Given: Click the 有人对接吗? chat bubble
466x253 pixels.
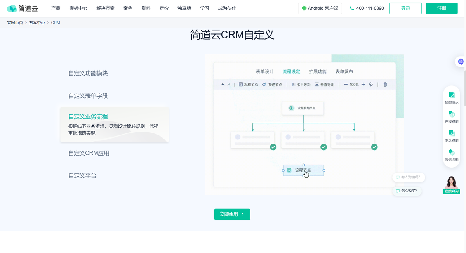Looking at the screenshot, I should 409,177.
